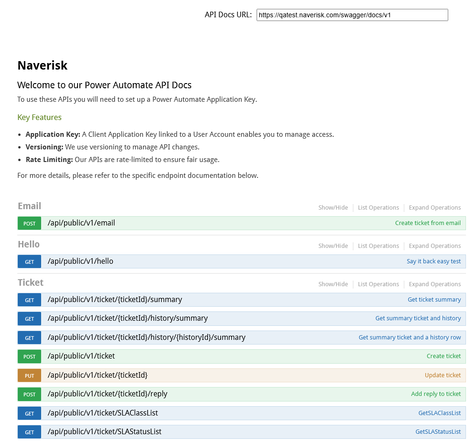Click List Operations for the Hello section
473x444 pixels.
click(x=378, y=246)
